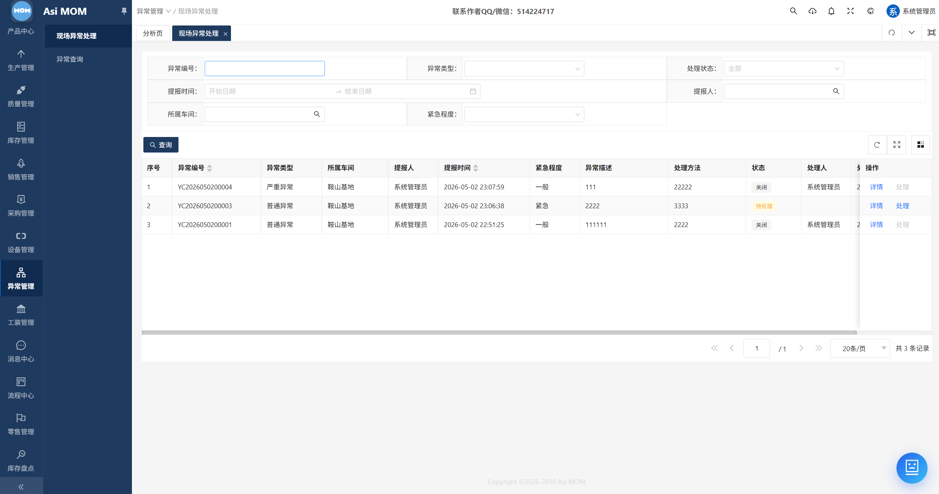
Task: Open the 处理状态 dropdown
Action: pos(783,69)
